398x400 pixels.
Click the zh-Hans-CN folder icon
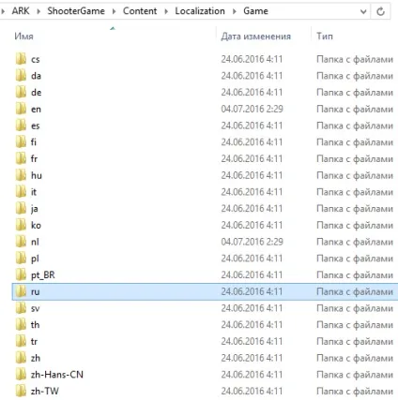click(x=21, y=375)
